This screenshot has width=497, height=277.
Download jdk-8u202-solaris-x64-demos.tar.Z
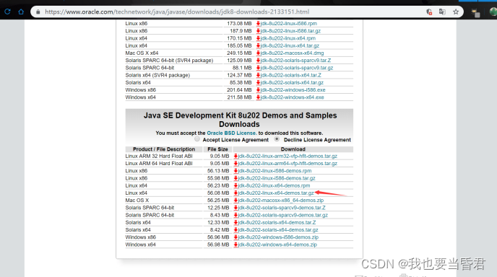click(277, 223)
